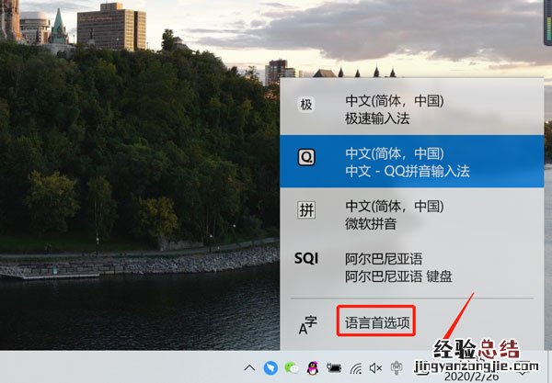Open calendar via date 2020/2/26
The height and width of the screenshot is (383, 552).
[471, 377]
